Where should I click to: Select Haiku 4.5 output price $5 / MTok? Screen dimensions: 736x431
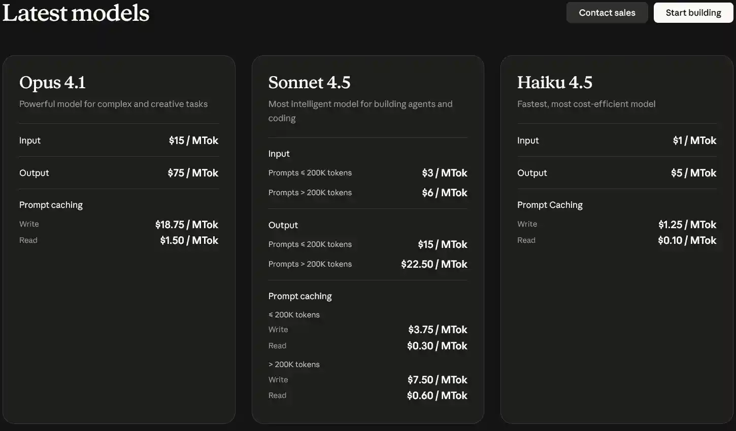pyautogui.click(x=693, y=173)
